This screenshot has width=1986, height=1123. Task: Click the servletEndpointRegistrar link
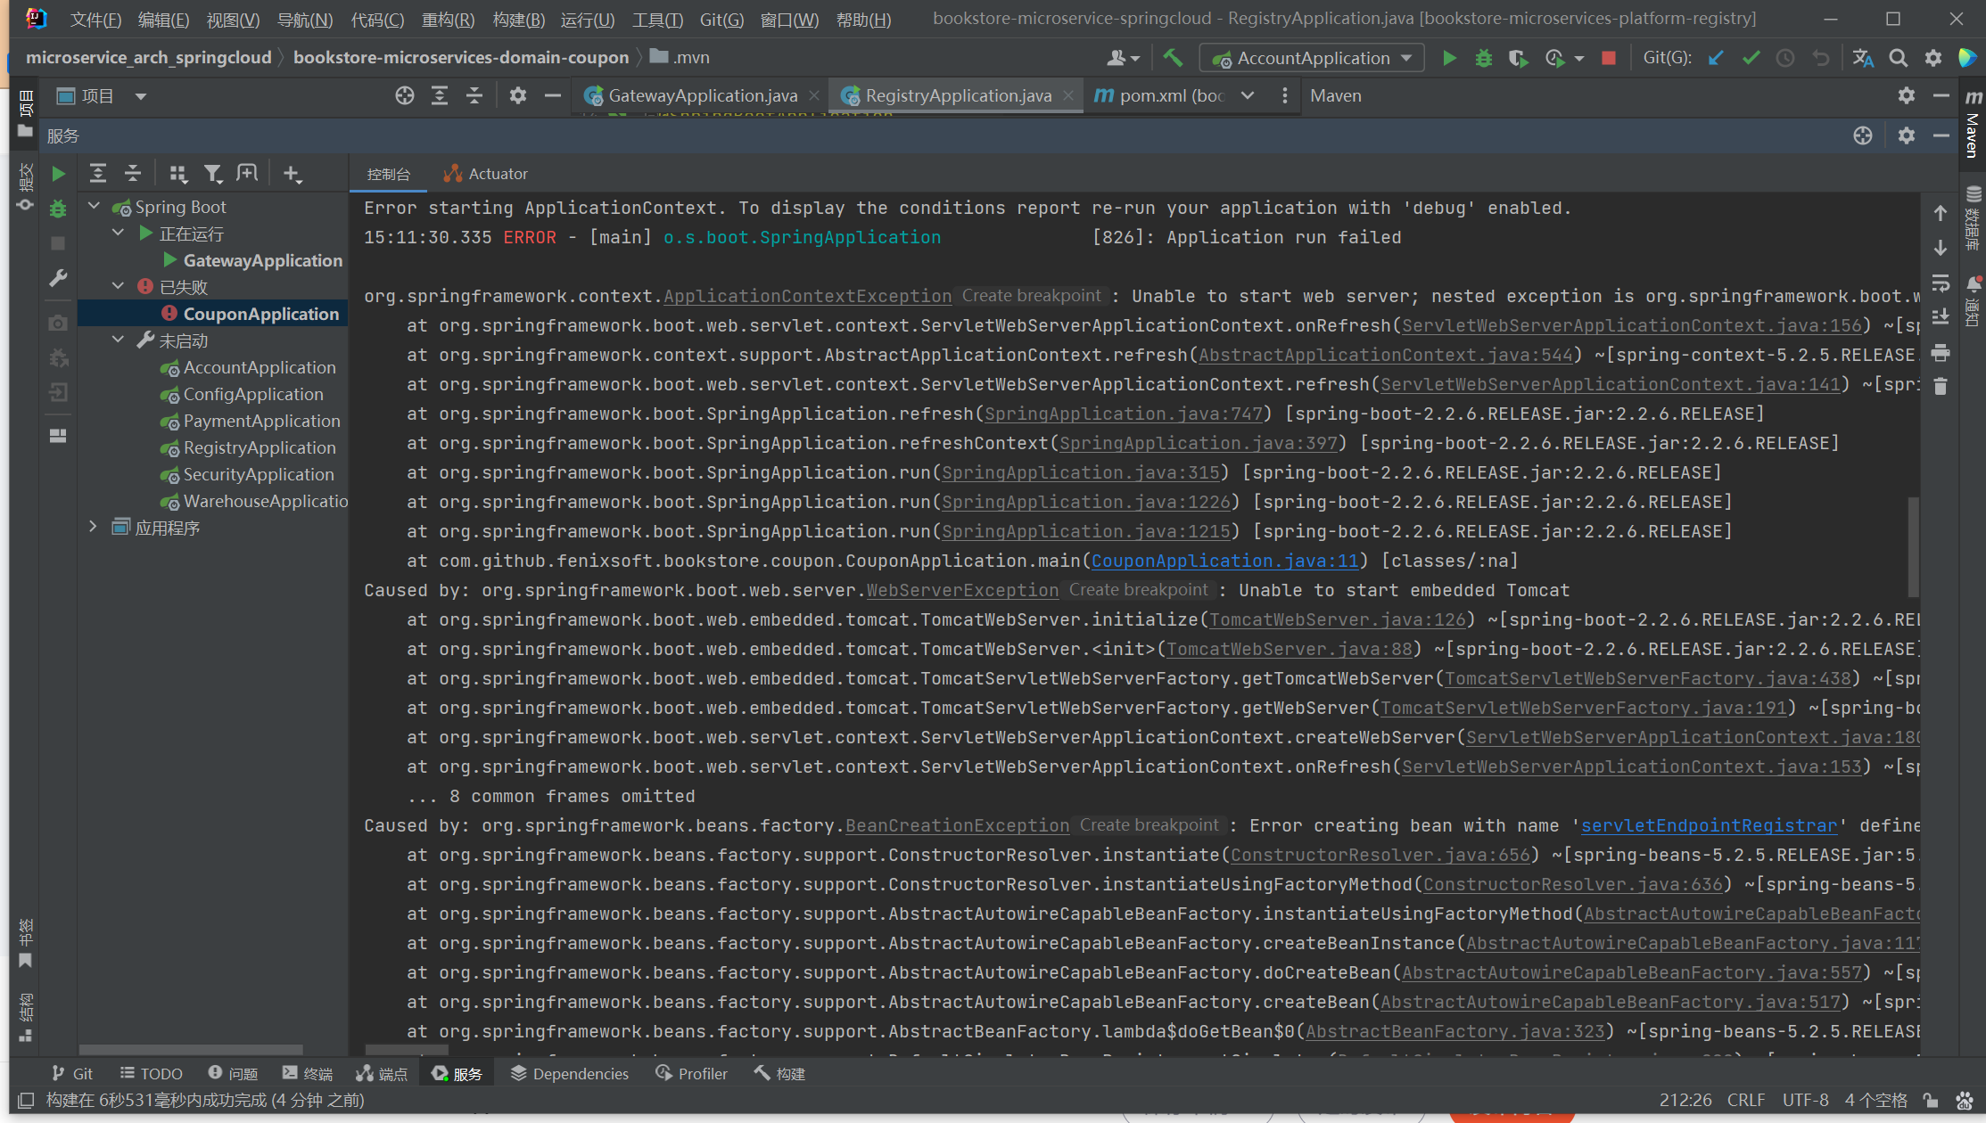[1709, 825]
